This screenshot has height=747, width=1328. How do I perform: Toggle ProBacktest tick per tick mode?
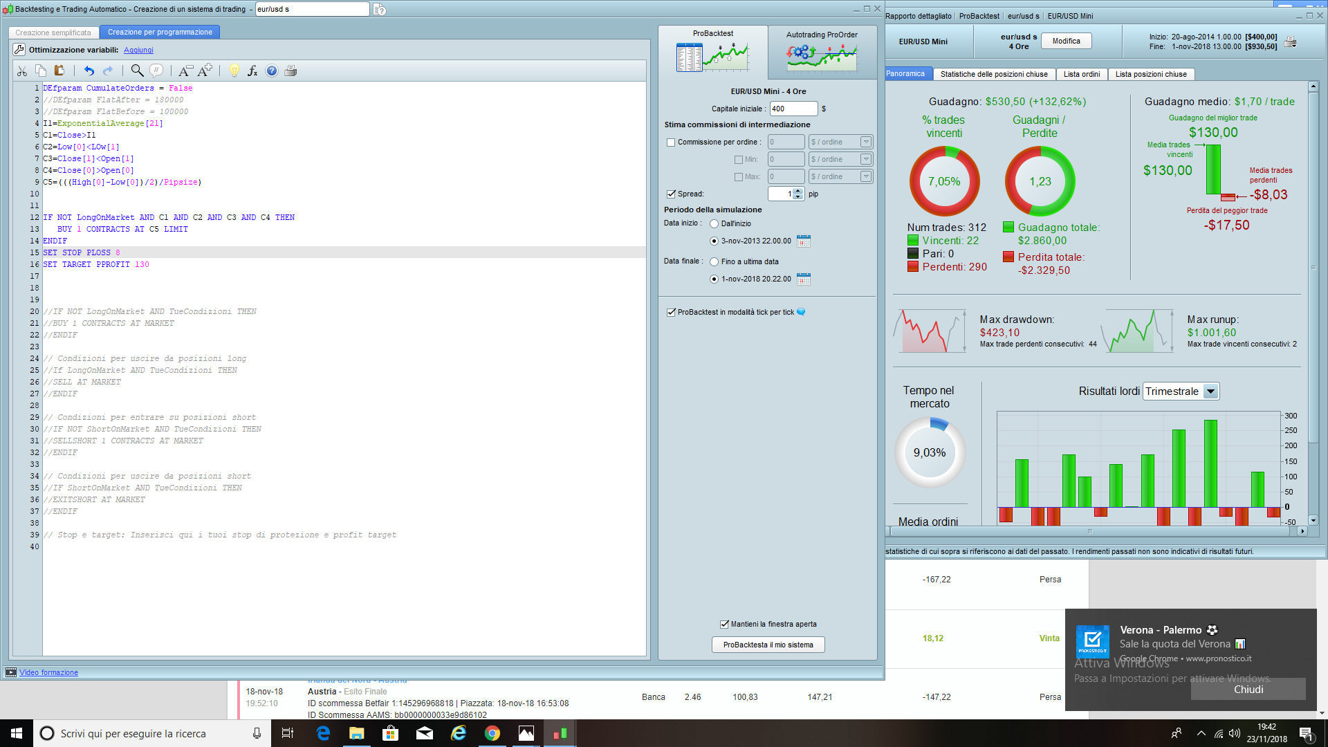tap(671, 313)
